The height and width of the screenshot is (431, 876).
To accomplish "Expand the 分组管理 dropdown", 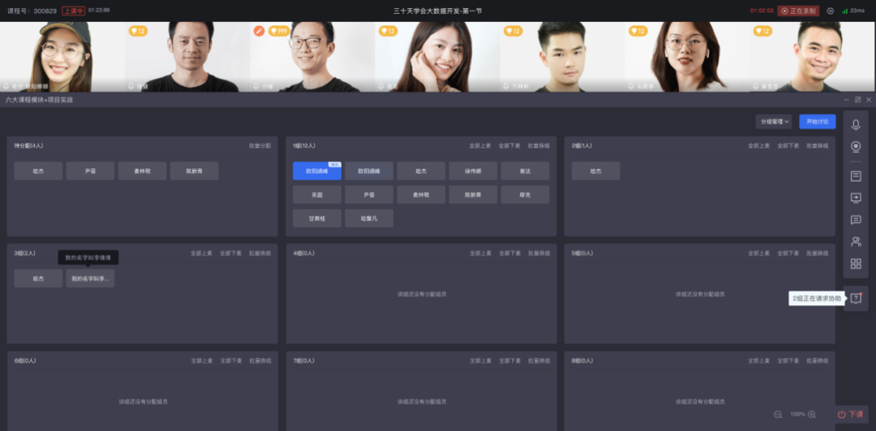I will coord(773,122).
